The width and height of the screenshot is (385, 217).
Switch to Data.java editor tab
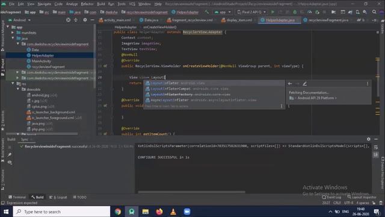[x=149, y=20]
